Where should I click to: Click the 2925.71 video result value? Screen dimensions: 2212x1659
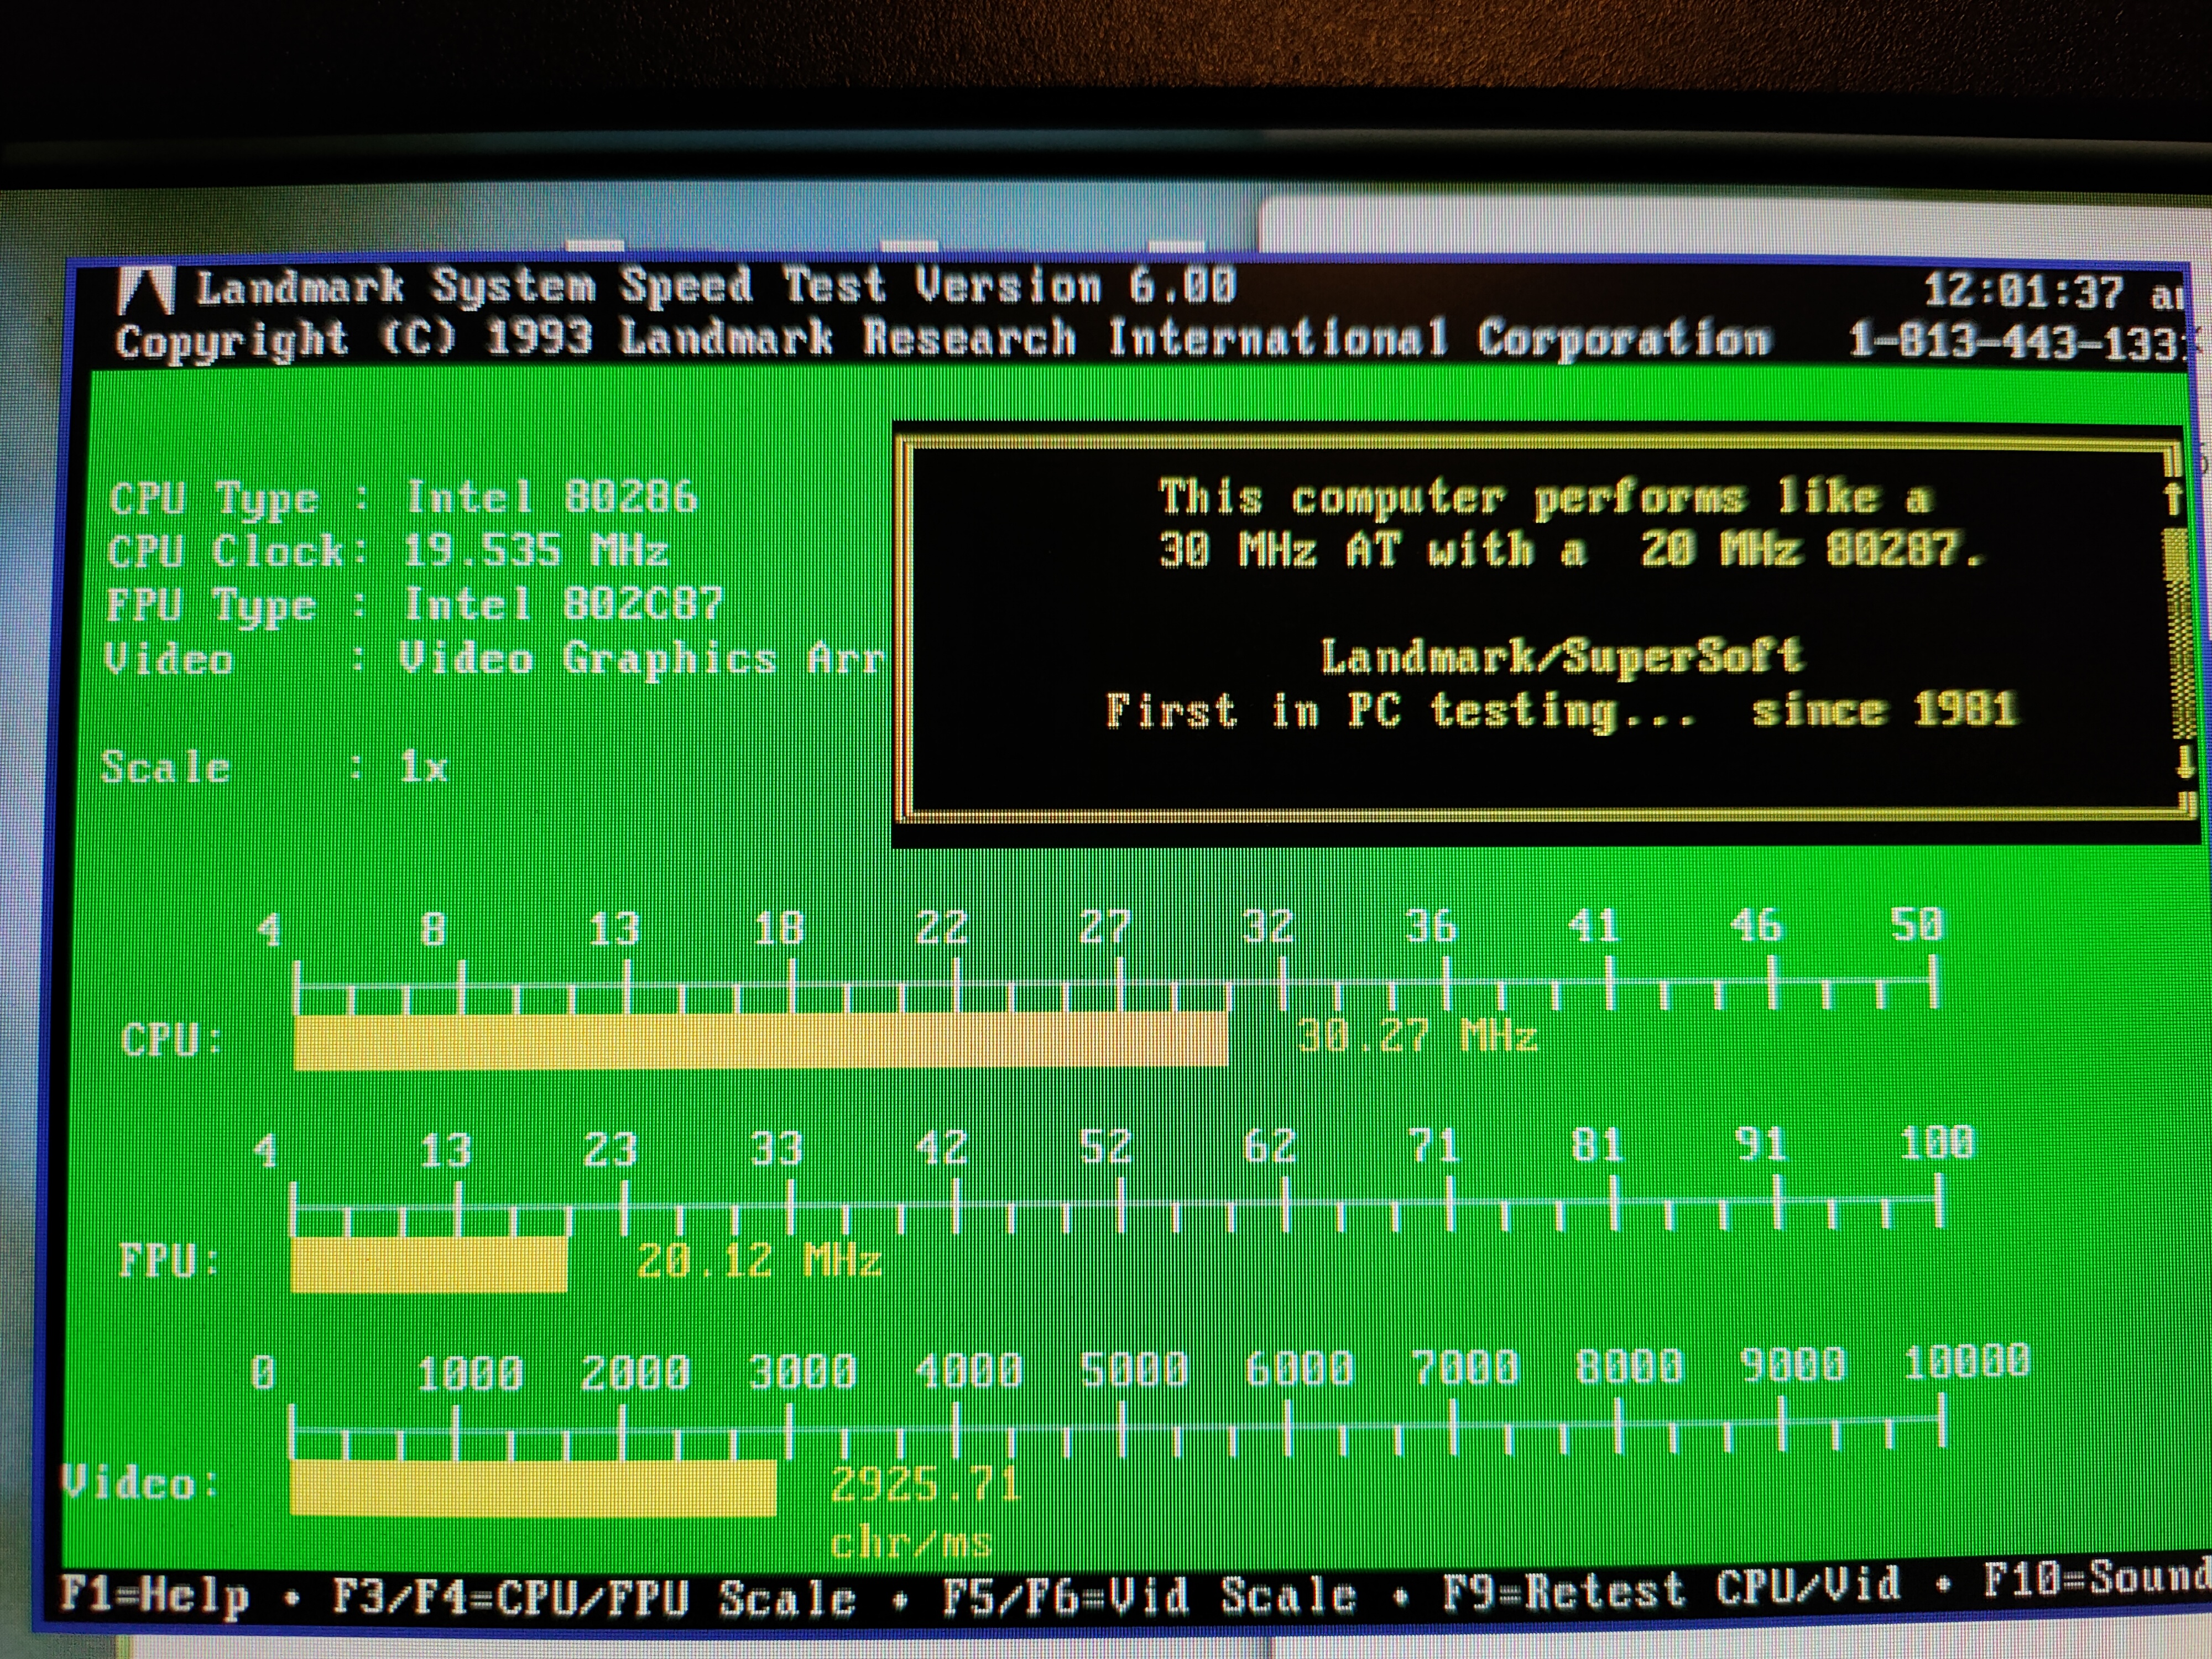[x=924, y=1486]
